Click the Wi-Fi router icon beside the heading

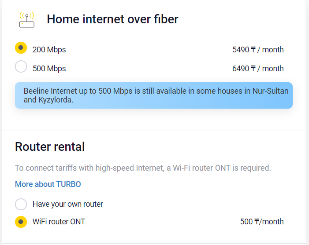(26, 20)
